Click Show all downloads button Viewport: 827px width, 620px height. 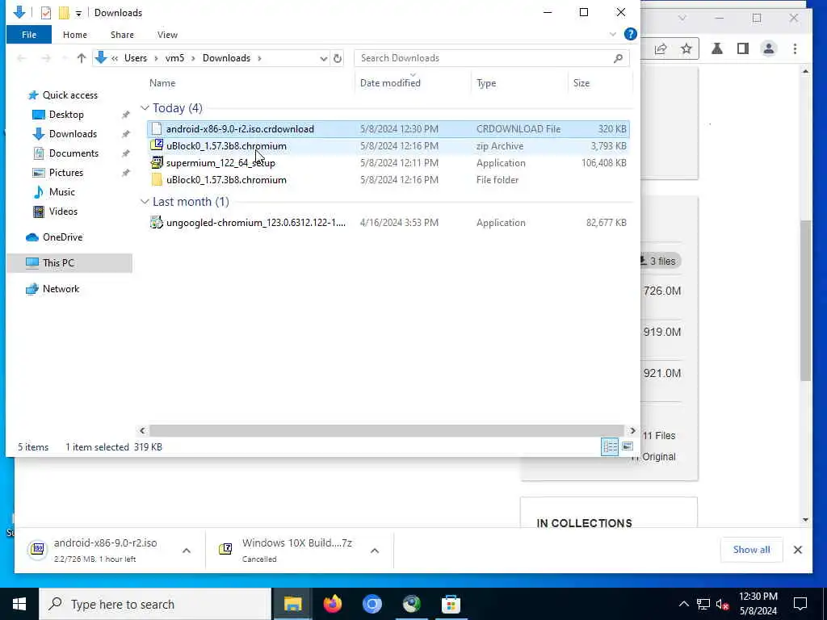coord(751,549)
